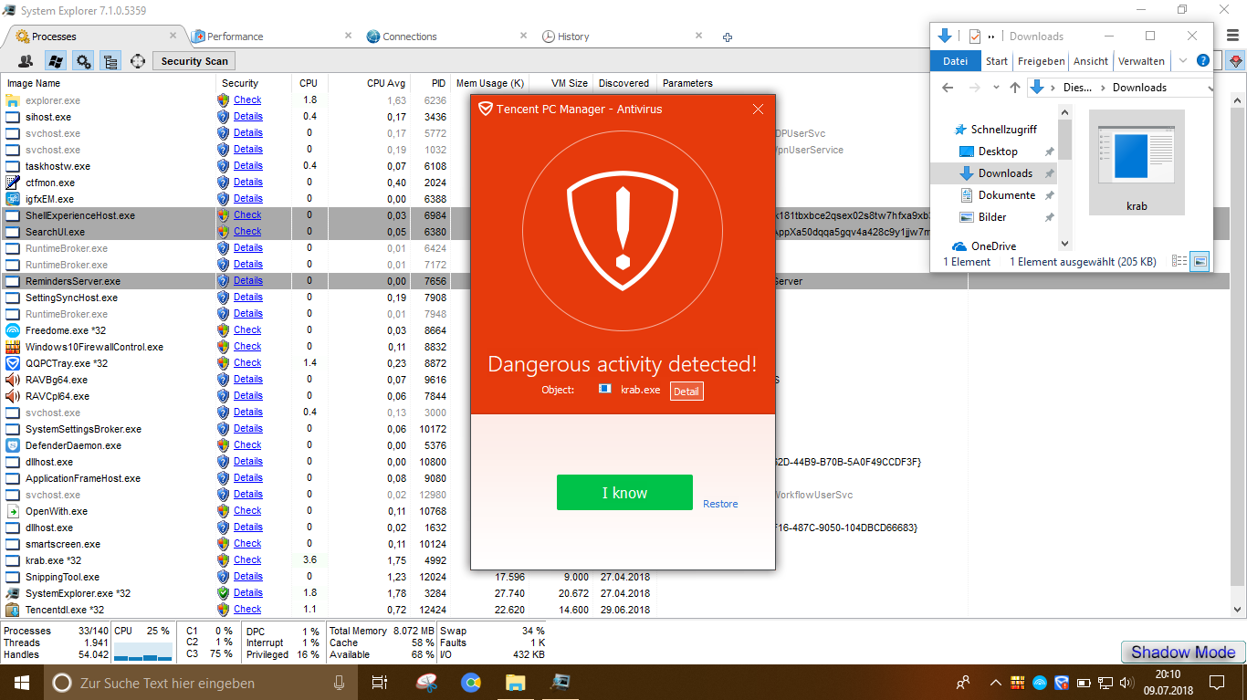
Task: Open Dokumente in Explorer sidebar
Action: pyautogui.click(x=1007, y=195)
